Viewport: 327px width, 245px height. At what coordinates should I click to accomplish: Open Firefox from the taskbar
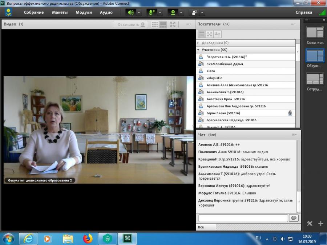pyautogui.click(x=88, y=239)
